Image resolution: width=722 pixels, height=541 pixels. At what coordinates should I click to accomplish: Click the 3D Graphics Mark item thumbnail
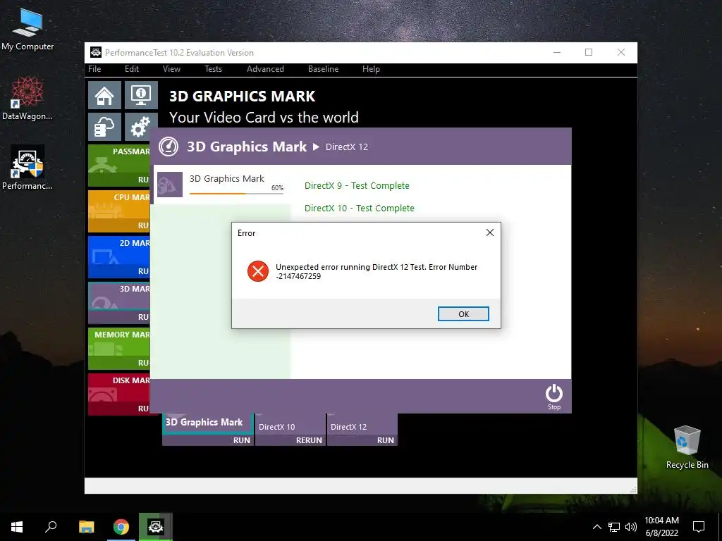click(170, 185)
